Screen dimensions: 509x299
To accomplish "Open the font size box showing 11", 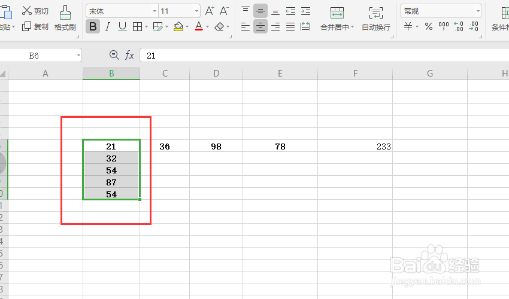I will pyautogui.click(x=179, y=11).
